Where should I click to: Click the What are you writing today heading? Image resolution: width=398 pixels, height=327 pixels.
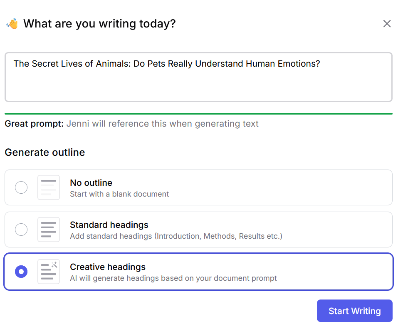coord(99,23)
